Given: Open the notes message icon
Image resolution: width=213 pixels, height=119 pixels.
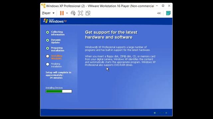Looking at the screenshot, I should coord(168,13).
